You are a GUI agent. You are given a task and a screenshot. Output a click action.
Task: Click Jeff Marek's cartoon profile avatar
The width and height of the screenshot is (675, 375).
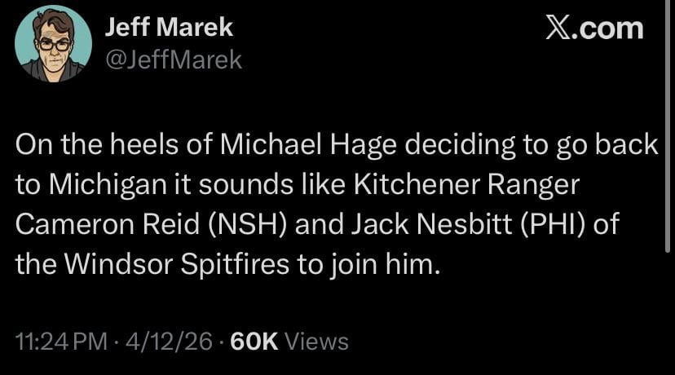point(53,43)
